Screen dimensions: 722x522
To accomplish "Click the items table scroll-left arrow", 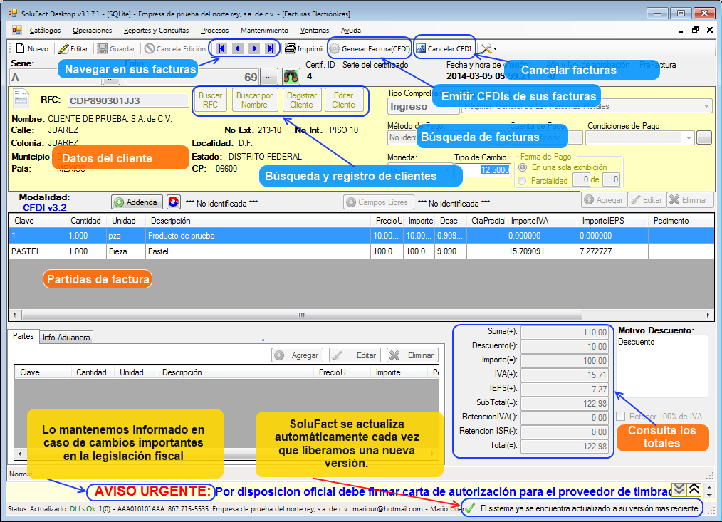I will click(x=15, y=315).
